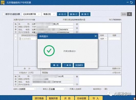Click the 发送邮件 button
This screenshot has height=100, width=136.
[79, 65]
